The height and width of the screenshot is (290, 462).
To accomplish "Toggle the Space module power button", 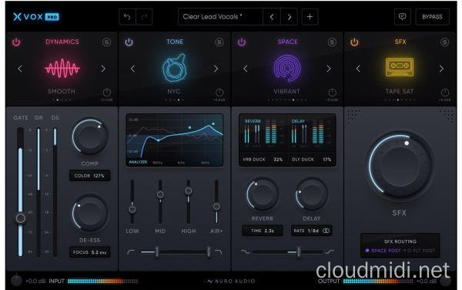I will [242, 42].
